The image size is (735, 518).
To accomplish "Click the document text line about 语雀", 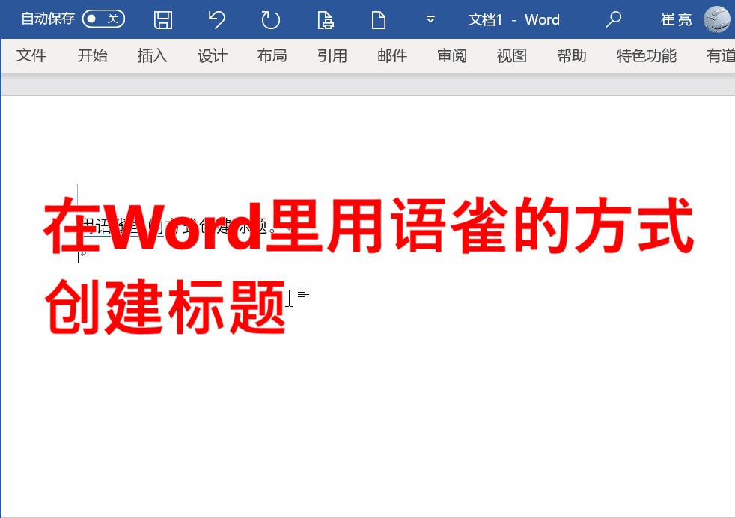I will pyautogui.click(x=178, y=226).
